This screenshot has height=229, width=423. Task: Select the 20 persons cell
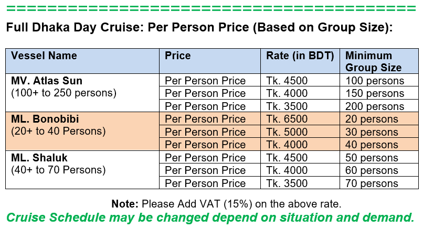click(x=379, y=119)
